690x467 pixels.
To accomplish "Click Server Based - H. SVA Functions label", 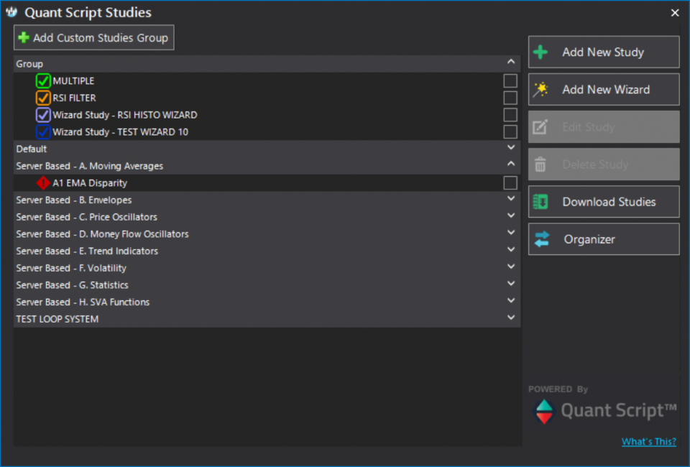I will coord(83,302).
